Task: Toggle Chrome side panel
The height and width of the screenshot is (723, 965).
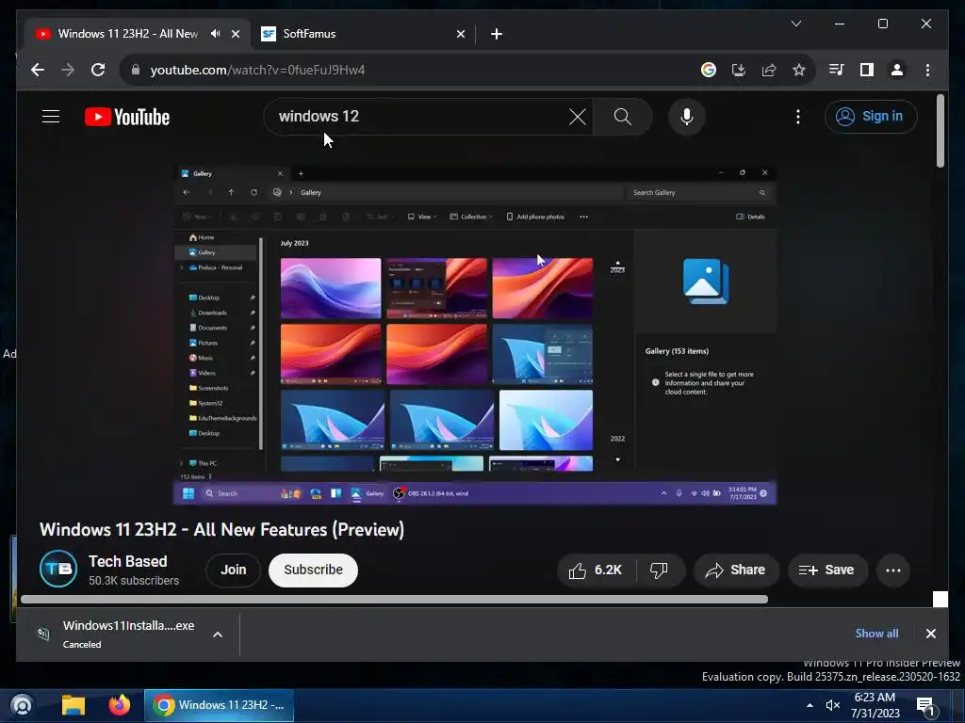Action: 867,70
